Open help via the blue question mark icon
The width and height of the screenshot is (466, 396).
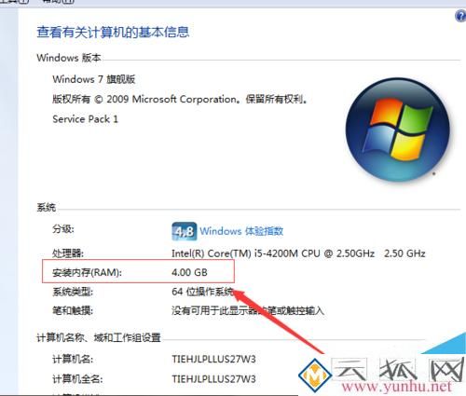click(x=461, y=16)
